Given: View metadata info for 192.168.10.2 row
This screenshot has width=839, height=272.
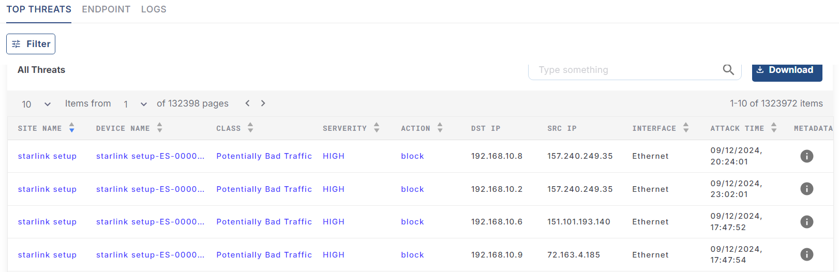Looking at the screenshot, I should coord(807,189).
